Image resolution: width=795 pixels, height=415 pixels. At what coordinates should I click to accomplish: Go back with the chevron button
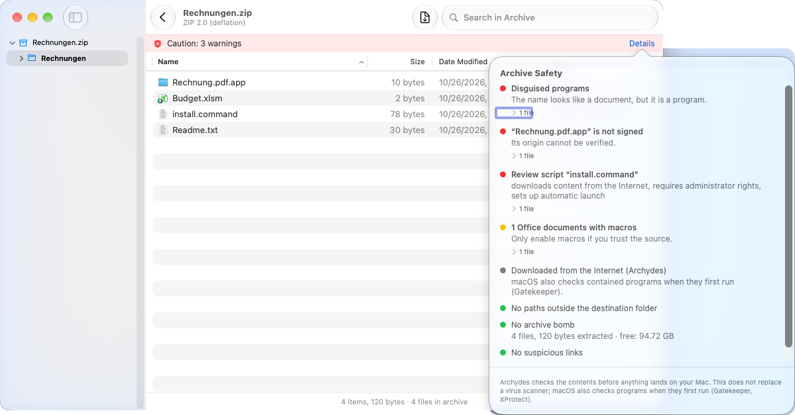click(x=162, y=18)
